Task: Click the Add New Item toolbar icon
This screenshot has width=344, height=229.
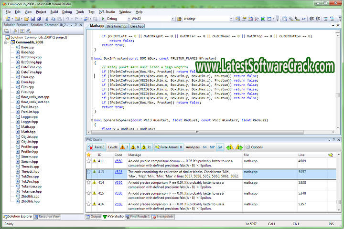Action: tap(17, 19)
